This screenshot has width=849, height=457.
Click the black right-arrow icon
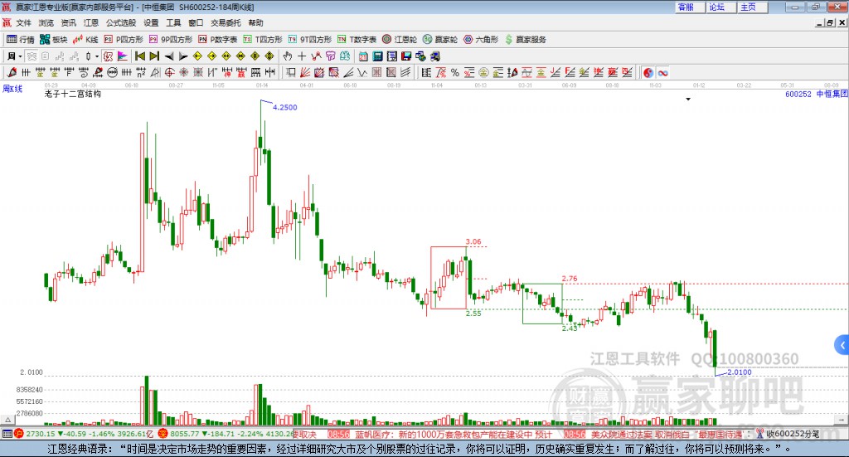[x=183, y=56]
